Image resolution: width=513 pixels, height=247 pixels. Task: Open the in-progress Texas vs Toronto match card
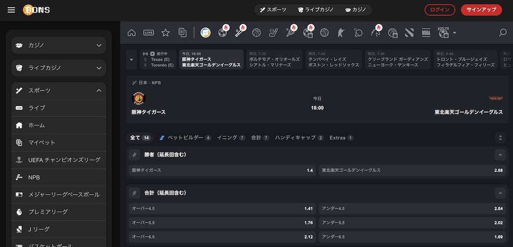tap(158, 60)
